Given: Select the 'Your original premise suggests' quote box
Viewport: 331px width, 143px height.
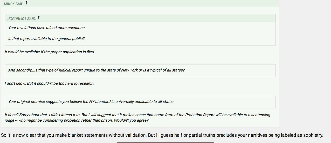Looking at the screenshot, I should tap(140, 102).
